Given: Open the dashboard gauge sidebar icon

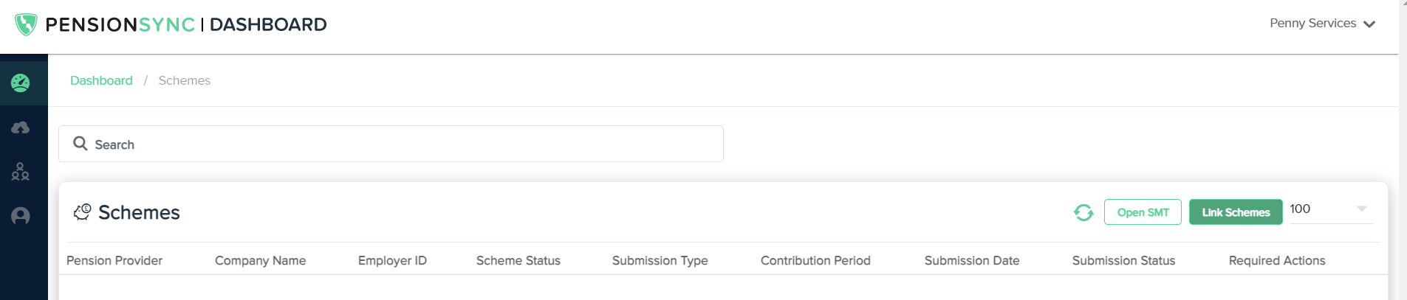Looking at the screenshot, I should (21, 83).
